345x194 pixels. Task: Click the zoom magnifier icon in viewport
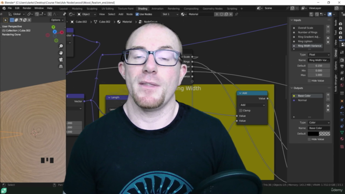pos(61,46)
